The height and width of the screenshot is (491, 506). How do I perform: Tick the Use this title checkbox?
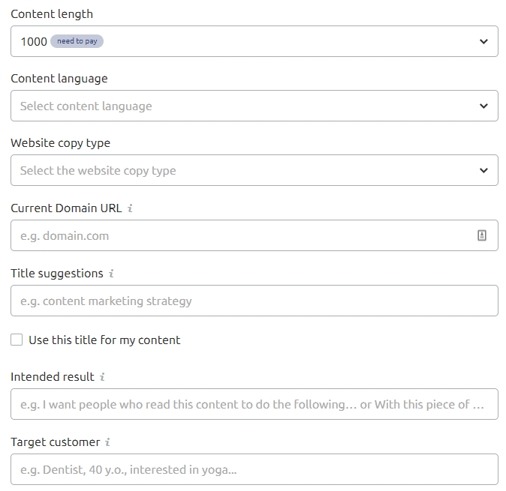coord(17,340)
